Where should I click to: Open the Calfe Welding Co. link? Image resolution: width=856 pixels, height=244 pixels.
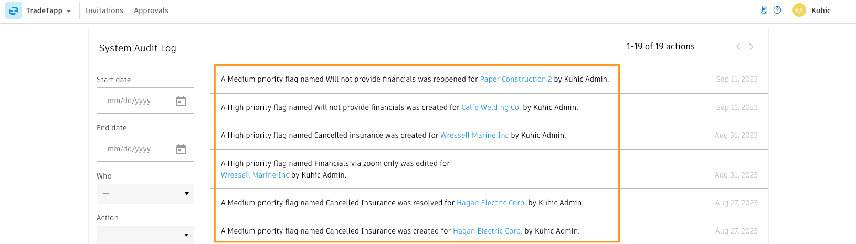click(x=491, y=107)
